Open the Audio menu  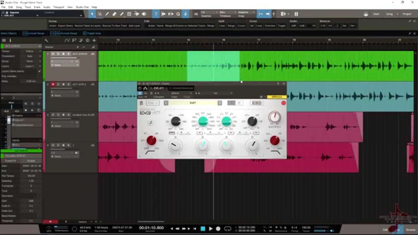(x=47, y=7)
